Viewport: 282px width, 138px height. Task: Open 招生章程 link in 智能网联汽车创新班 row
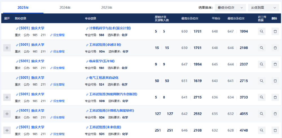point(57,101)
